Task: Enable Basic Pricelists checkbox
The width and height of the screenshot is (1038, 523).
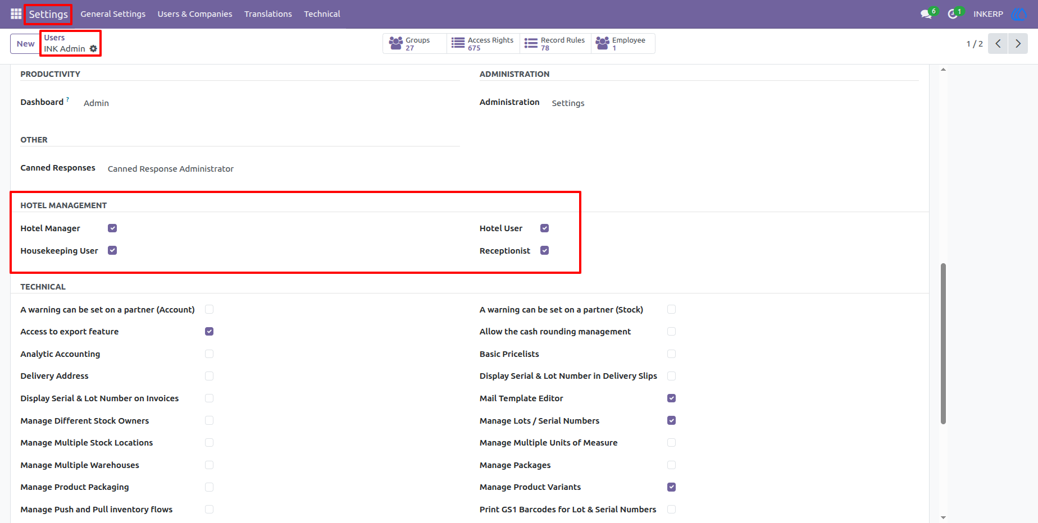Action: (x=671, y=354)
